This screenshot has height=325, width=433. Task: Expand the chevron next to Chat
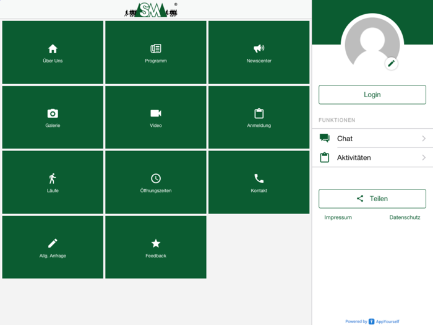coord(424,139)
